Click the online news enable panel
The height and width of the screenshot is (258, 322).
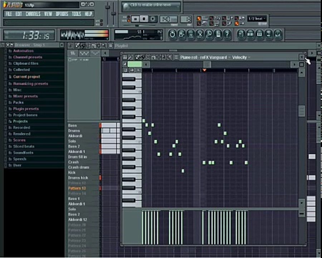[x=151, y=6]
